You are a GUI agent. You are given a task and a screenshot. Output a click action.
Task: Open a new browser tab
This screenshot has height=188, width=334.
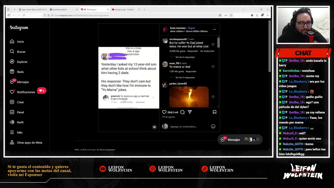[144, 9]
